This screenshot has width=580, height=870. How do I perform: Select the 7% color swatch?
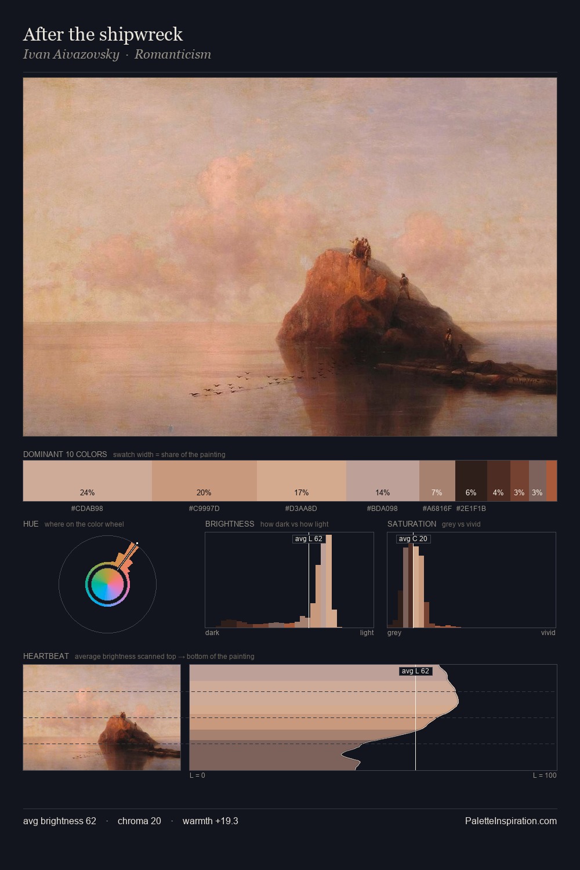click(437, 481)
